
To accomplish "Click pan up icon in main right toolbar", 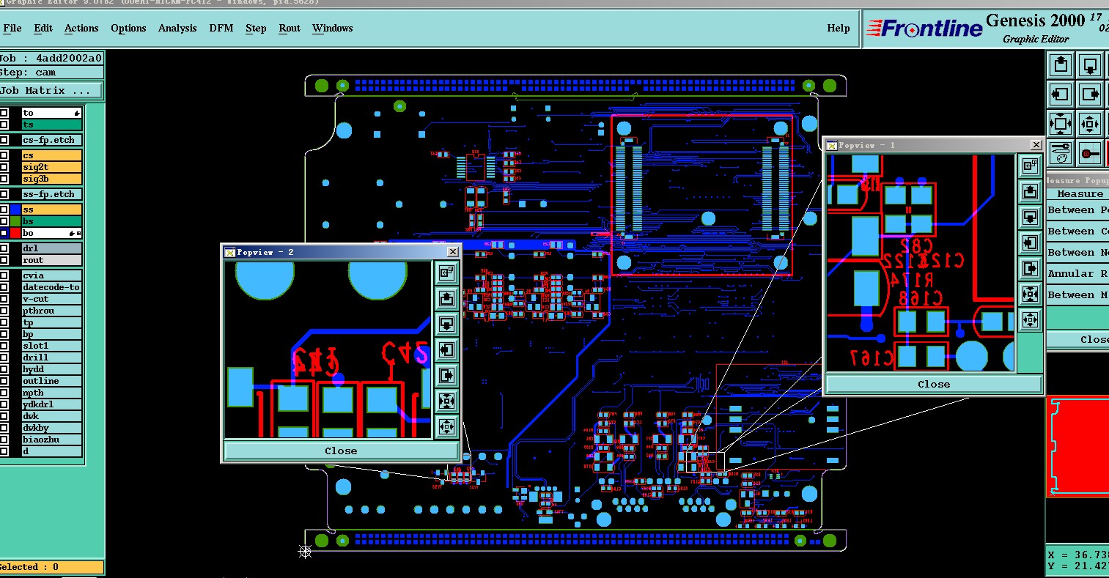I will (x=1061, y=65).
